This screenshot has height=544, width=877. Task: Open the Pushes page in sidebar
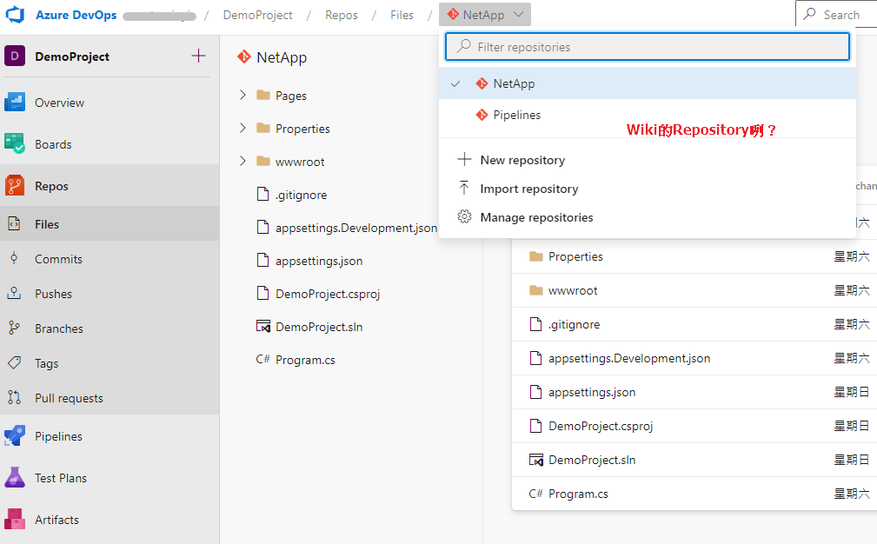pyautogui.click(x=110, y=294)
